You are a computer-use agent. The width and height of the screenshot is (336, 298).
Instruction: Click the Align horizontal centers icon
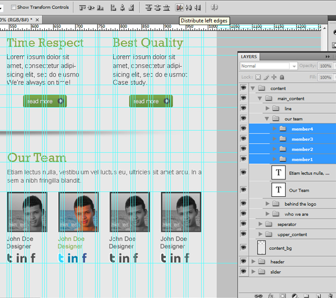pos(122,8)
